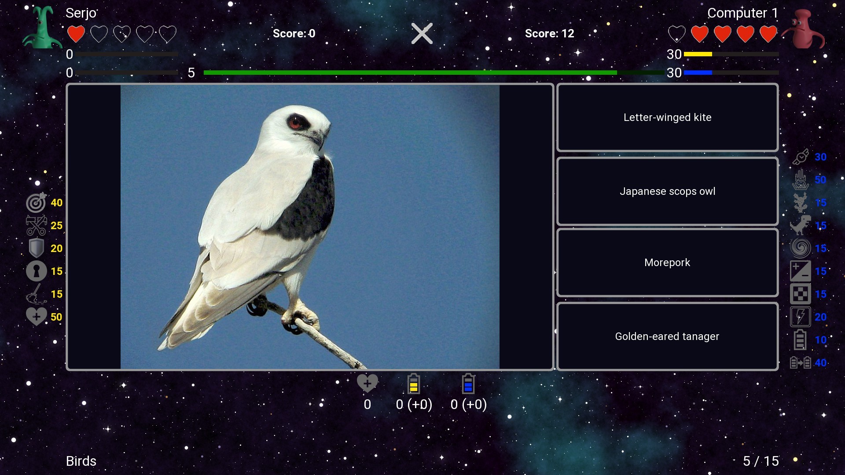Viewport: 845px width, 475px height.
Task: Select the dinosaur attack icon
Action: [x=801, y=226]
